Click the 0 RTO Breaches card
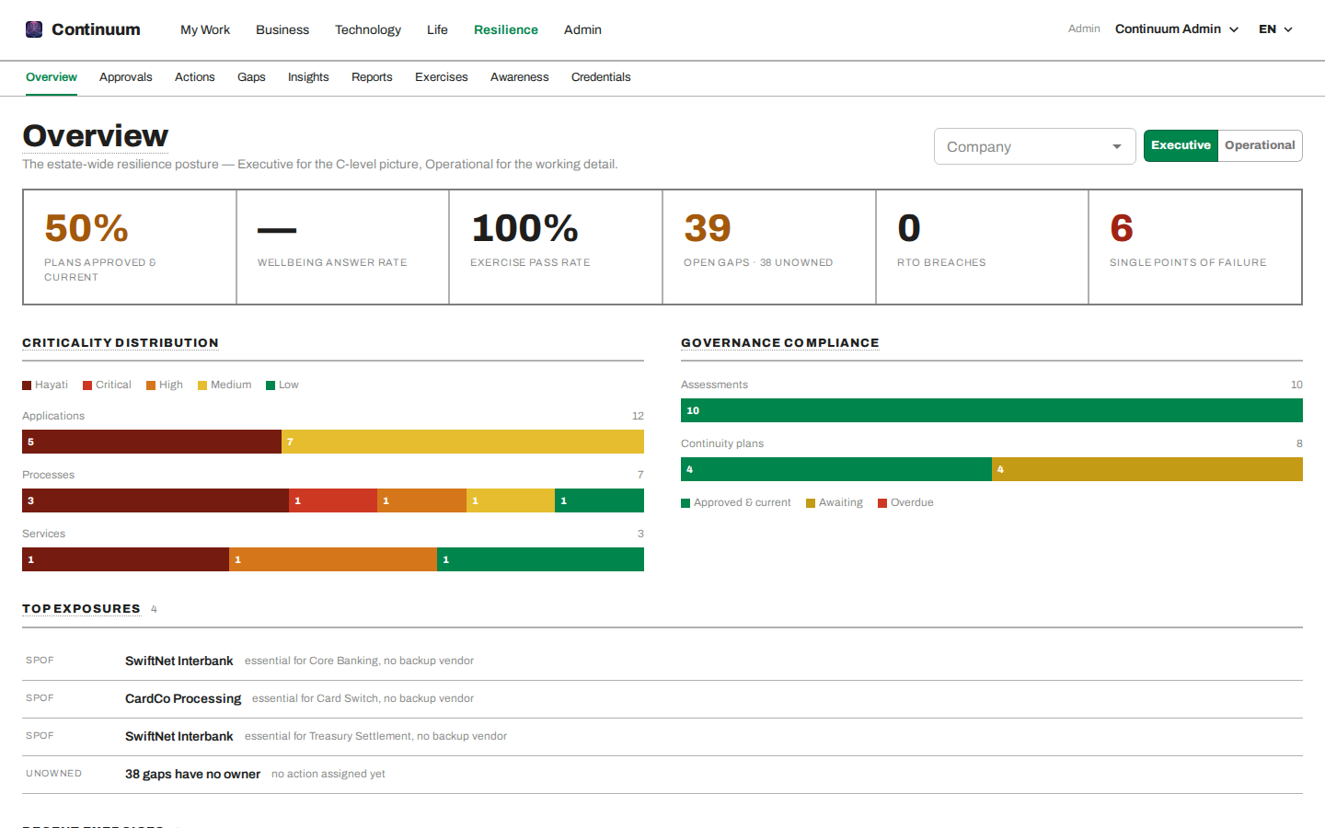 coord(982,247)
